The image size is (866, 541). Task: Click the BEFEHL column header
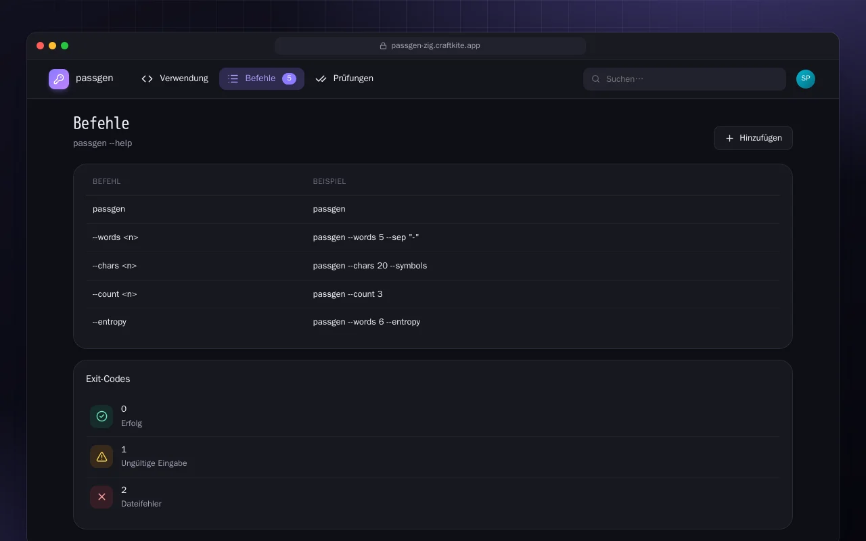click(107, 181)
